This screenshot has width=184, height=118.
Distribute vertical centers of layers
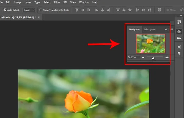124,10
